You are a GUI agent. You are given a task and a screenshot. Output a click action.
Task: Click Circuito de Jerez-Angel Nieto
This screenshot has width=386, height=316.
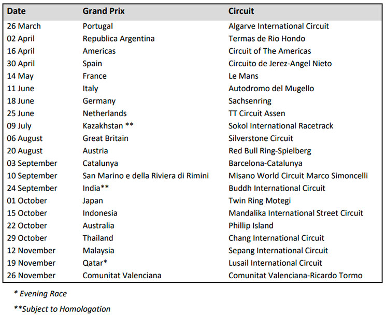tap(280, 64)
